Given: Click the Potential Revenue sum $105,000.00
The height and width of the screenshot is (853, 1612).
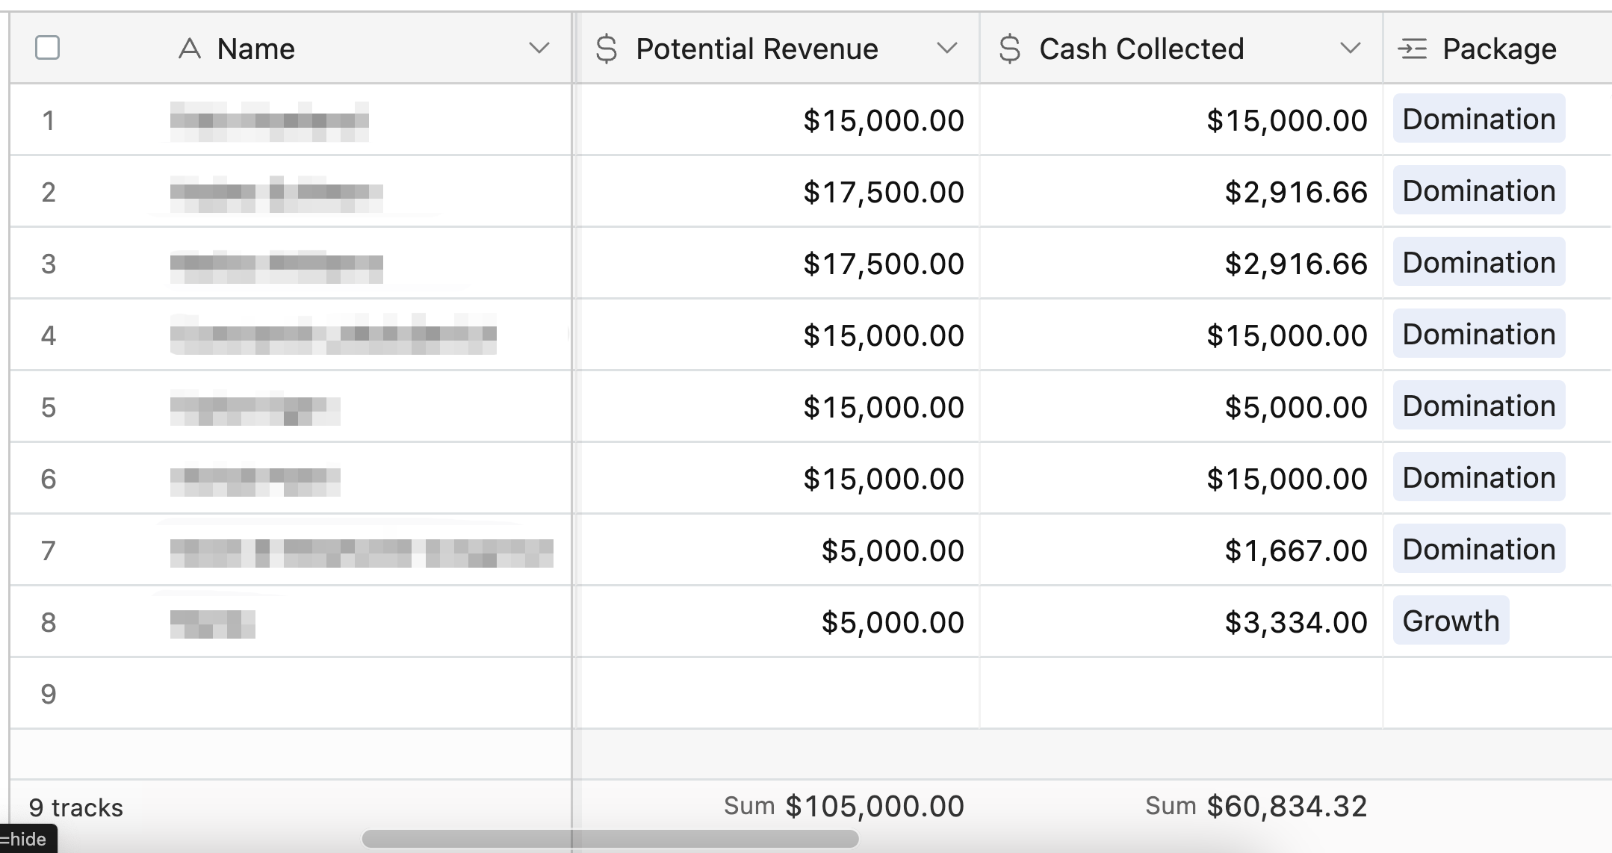Looking at the screenshot, I should 874,807.
